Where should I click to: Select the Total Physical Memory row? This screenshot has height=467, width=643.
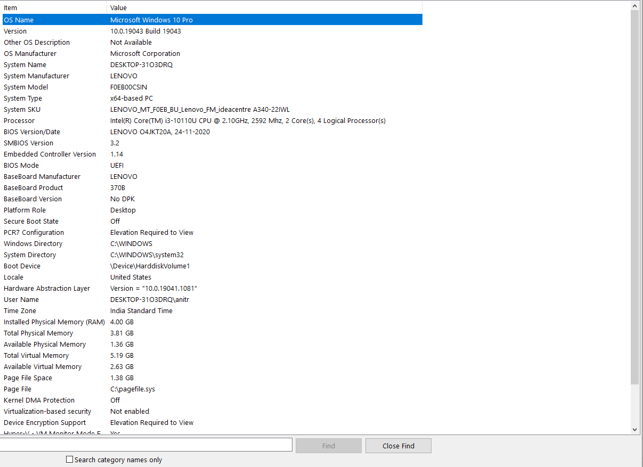click(211, 333)
